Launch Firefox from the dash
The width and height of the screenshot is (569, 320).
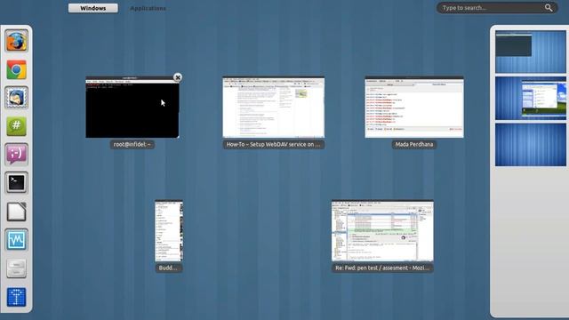pyautogui.click(x=16, y=41)
